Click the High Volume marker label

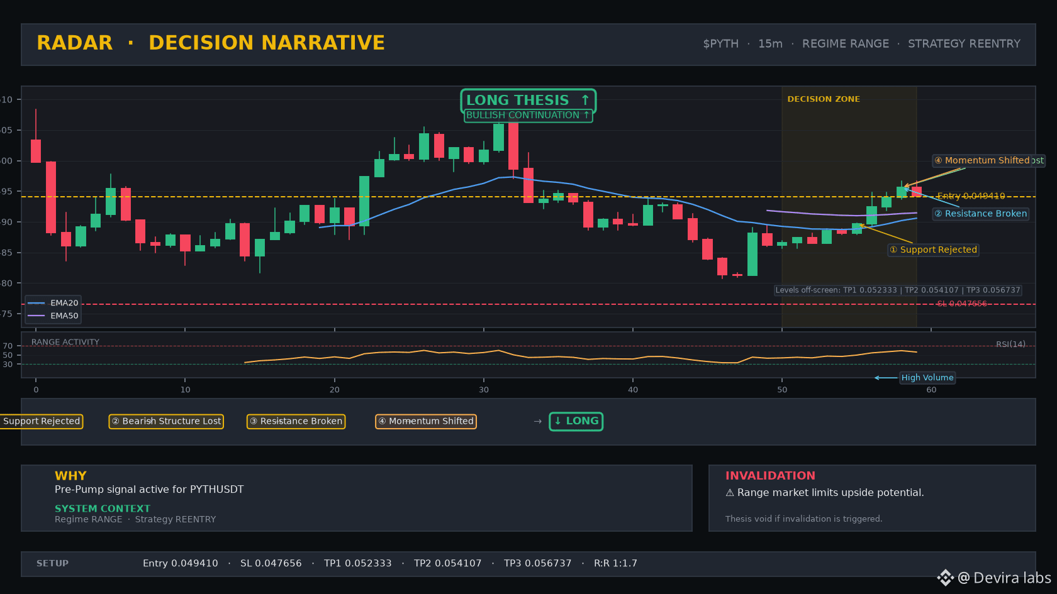(x=927, y=377)
